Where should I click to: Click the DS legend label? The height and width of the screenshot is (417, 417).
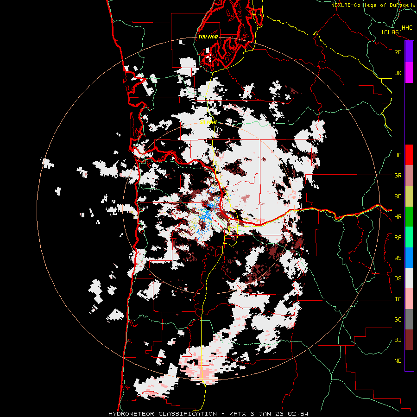coord(398,278)
